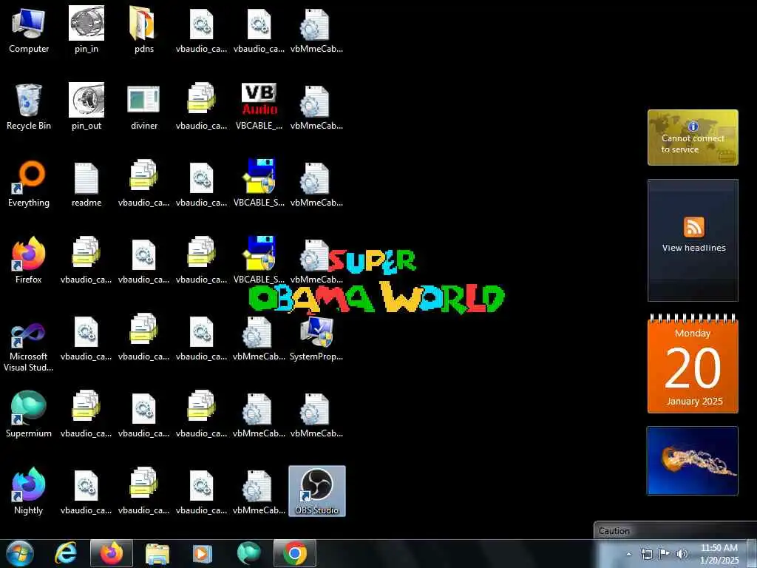Image resolution: width=757 pixels, height=568 pixels.
Task: Select the Supermium desktop shortcut
Action: 29,414
